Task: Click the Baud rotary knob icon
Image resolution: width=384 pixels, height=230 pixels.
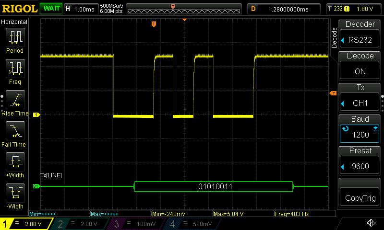Action: click(345, 128)
